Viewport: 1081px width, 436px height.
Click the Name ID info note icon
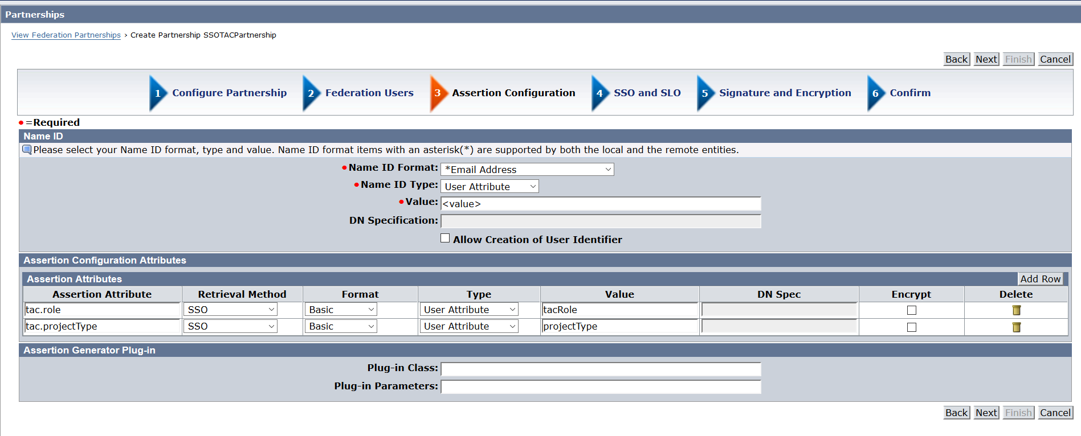coord(27,150)
